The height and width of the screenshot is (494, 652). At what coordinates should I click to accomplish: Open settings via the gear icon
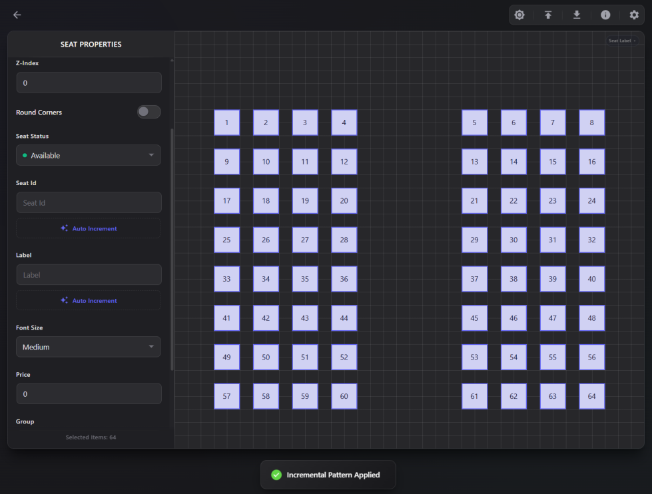tap(634, 15)
